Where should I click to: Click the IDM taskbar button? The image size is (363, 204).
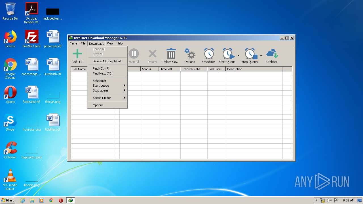70,200
